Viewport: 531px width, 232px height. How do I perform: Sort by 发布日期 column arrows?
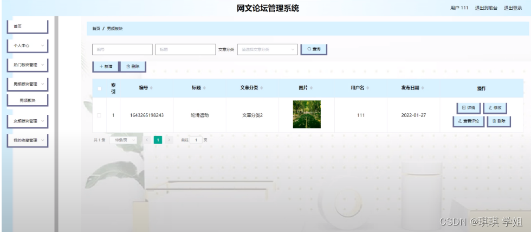423,88
